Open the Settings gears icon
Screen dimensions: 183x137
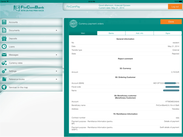click(4, 71)
